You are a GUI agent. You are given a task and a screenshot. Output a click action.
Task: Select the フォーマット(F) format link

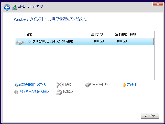click(x=99, y=85)
